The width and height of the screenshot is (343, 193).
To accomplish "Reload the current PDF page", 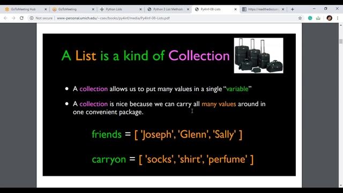I will point(21,18).
